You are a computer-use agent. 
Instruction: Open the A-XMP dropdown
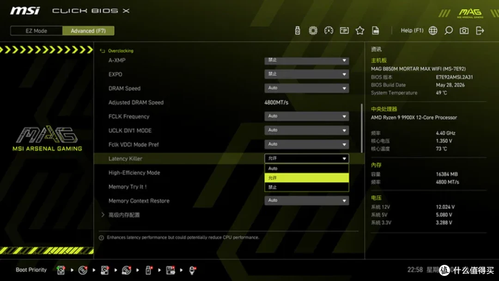click(306, 60)
